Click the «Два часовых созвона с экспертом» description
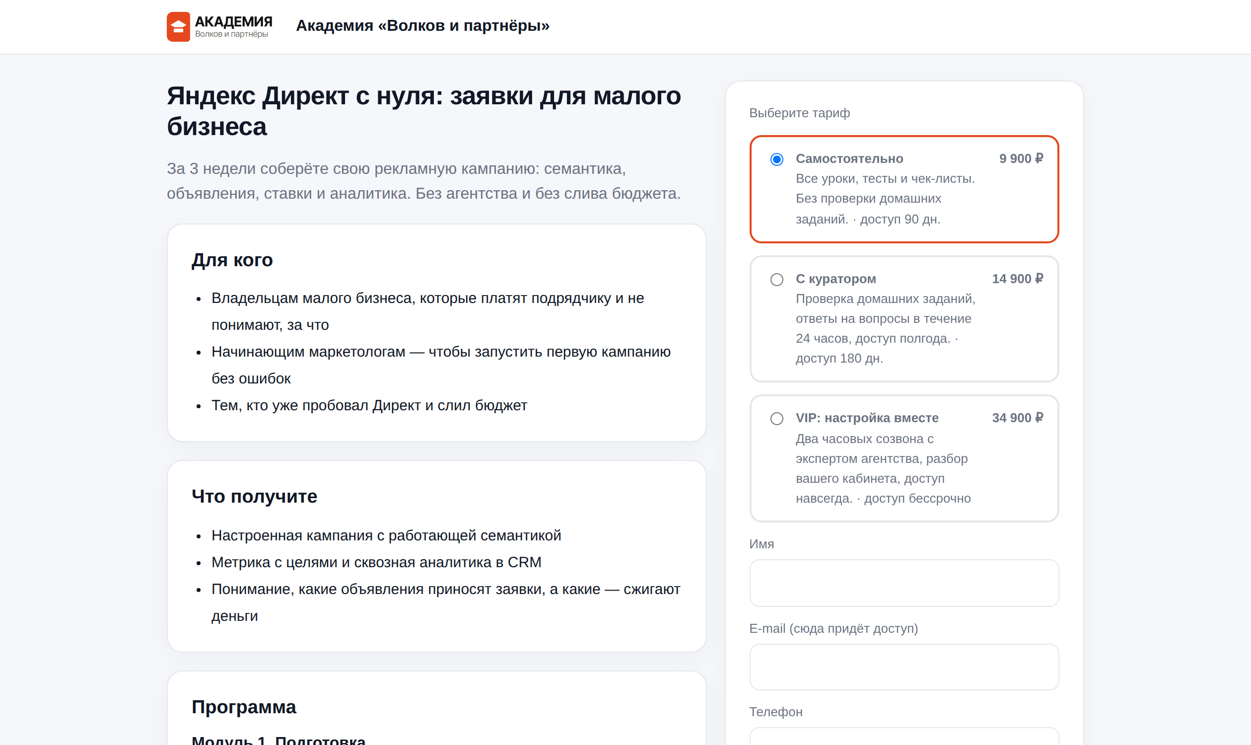Image resolution: width=1251 pixels, height=745 pixels. [883, 468]
